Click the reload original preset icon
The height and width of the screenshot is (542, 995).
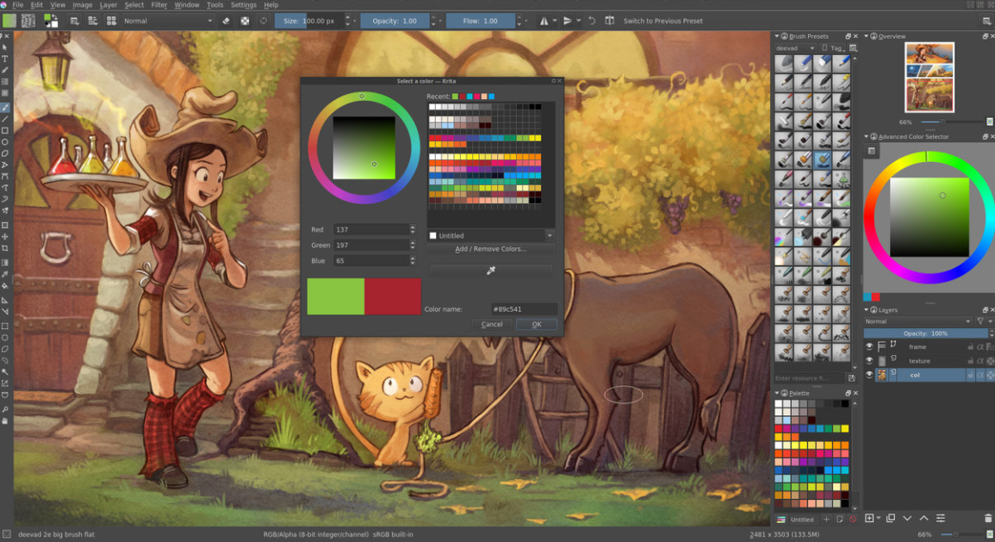264,21
